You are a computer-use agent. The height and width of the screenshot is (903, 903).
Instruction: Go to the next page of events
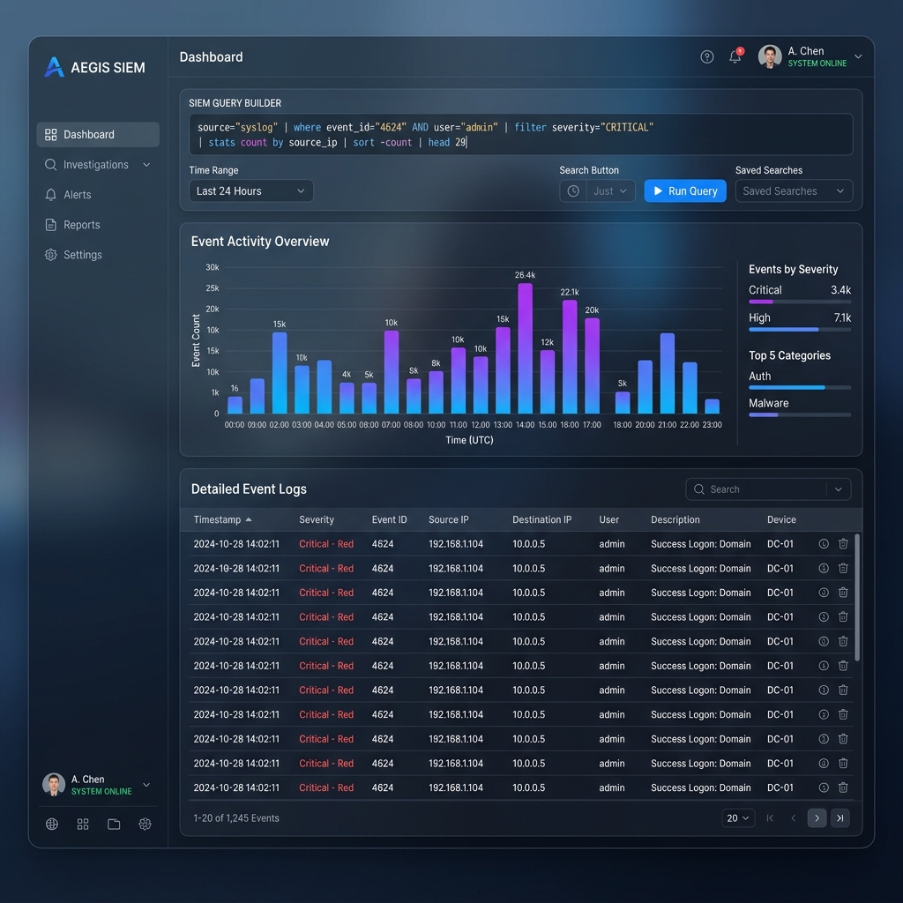click(817, 818)
